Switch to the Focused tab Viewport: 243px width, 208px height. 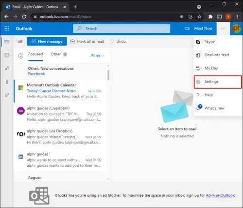[x=35, y=54]
